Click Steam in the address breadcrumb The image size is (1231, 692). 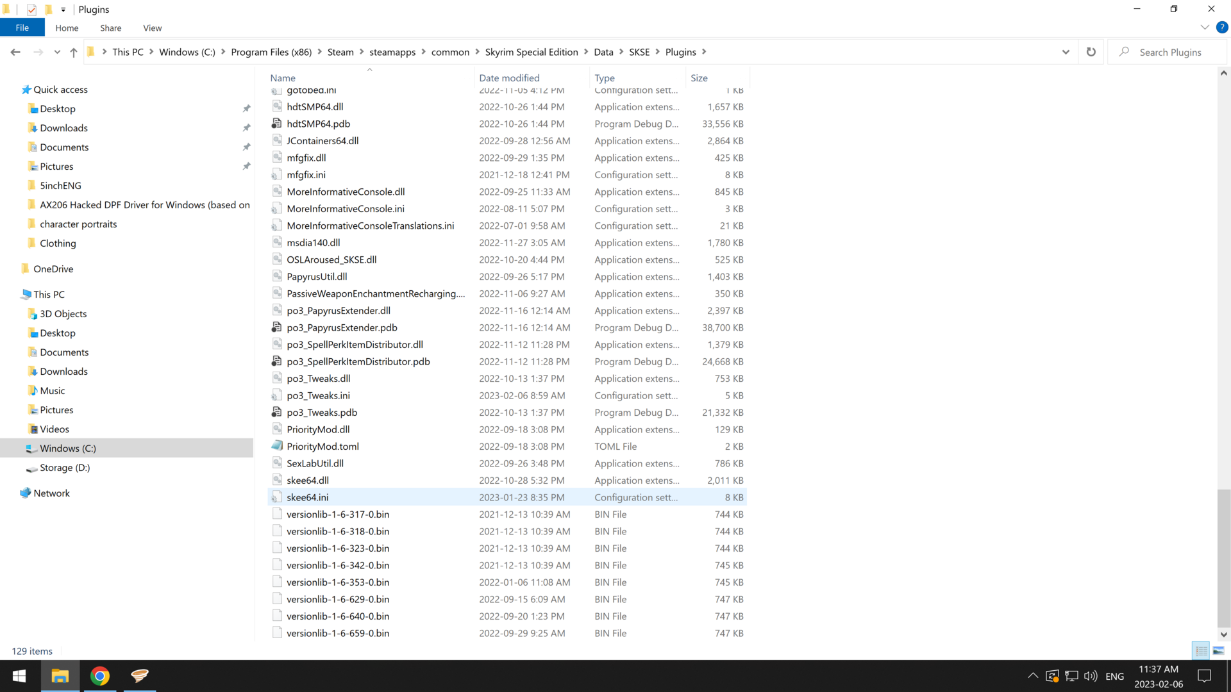pyautogui.click(x=340, y=52)
